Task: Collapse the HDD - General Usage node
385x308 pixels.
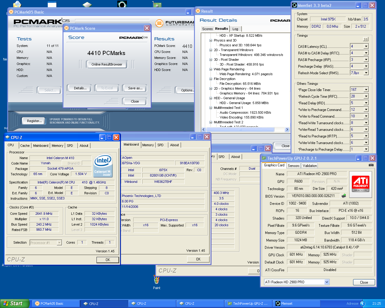Action: [x=211, y=98]
